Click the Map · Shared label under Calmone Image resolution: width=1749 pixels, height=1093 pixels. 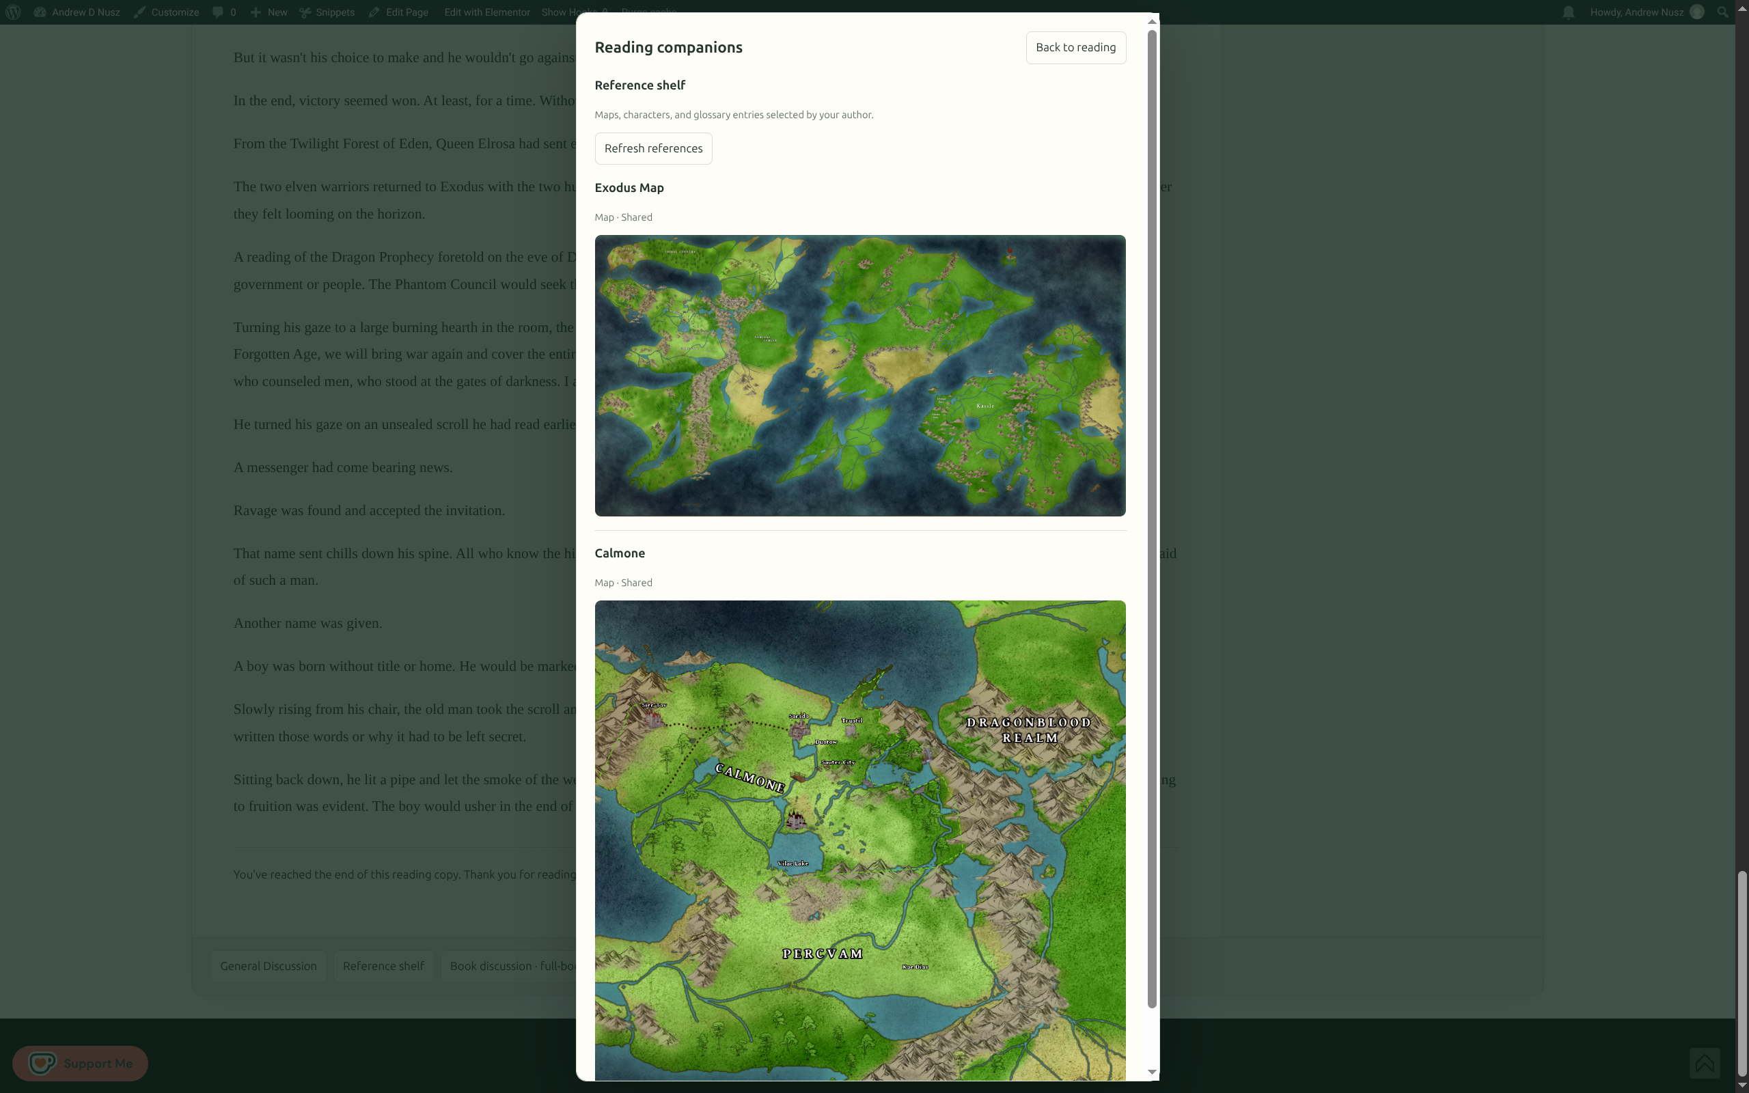[x=623, y=583]
